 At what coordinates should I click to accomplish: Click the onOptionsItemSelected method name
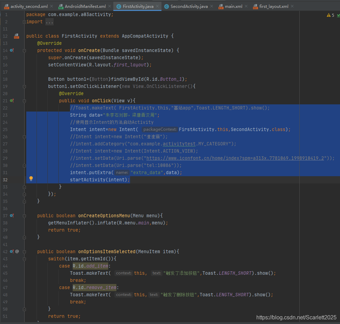click(x=107, y=251)
